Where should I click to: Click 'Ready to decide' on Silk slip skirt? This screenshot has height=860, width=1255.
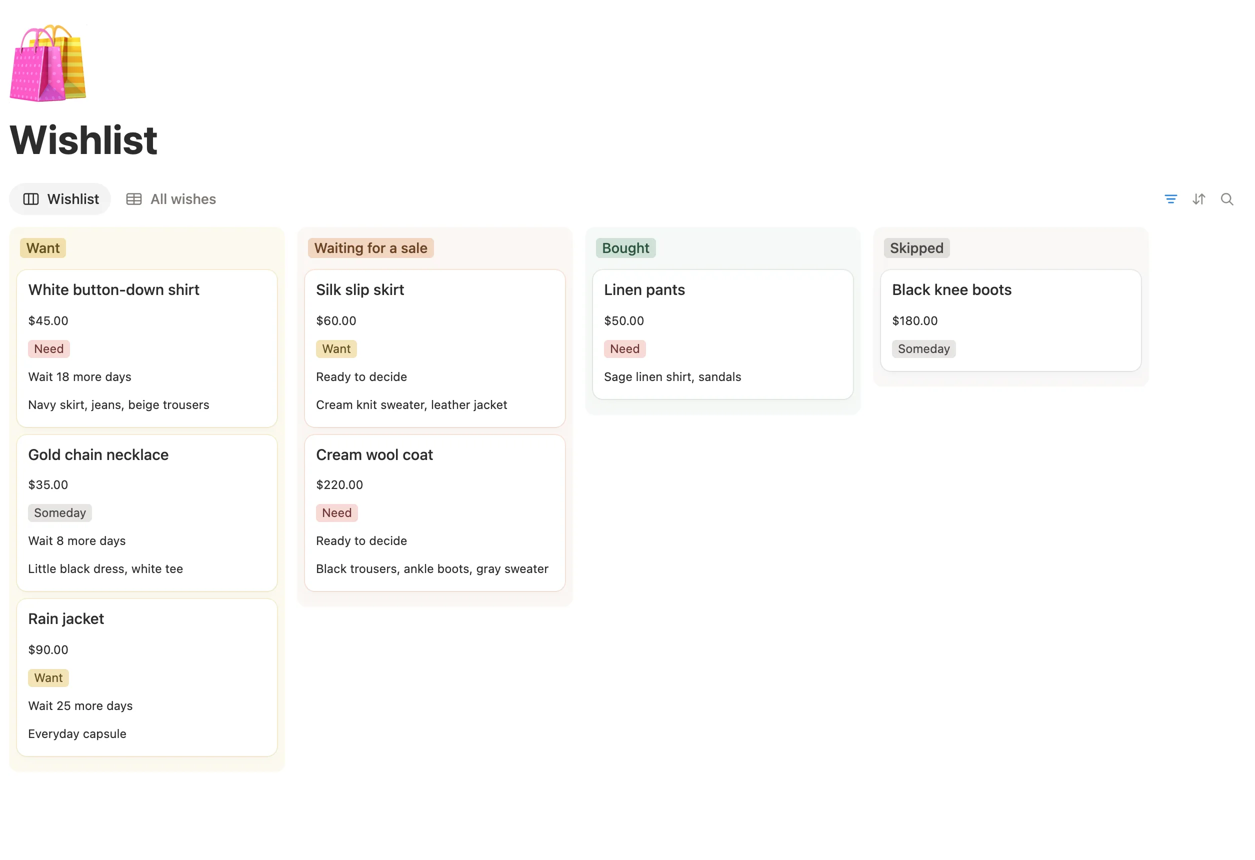click(x=361, y=377)
